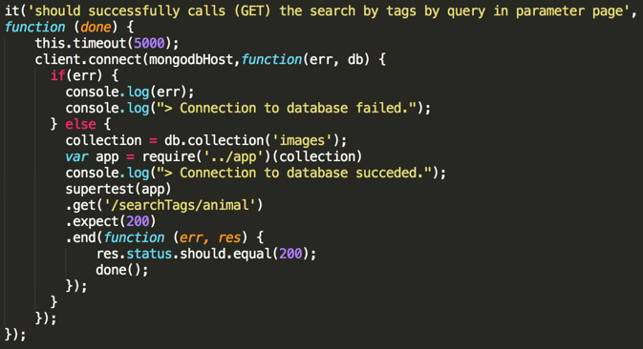Click the final closing '});' line
Viewport: 643px width, 349px height.
click(x=15, y=335)
